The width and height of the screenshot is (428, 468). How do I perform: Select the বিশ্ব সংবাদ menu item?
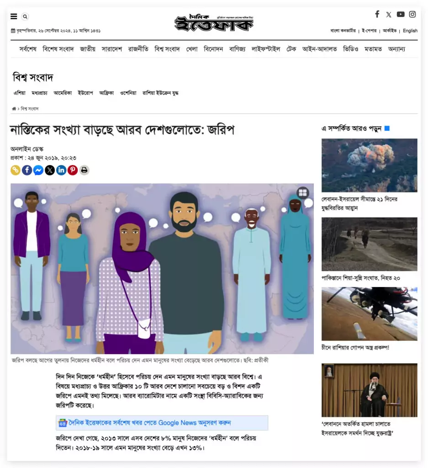(x=167, y=49)
